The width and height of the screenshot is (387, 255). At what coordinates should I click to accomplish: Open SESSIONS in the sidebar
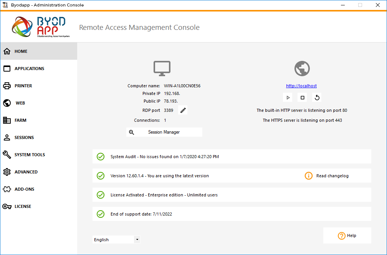pyautogui.click(x=39, y=137)
